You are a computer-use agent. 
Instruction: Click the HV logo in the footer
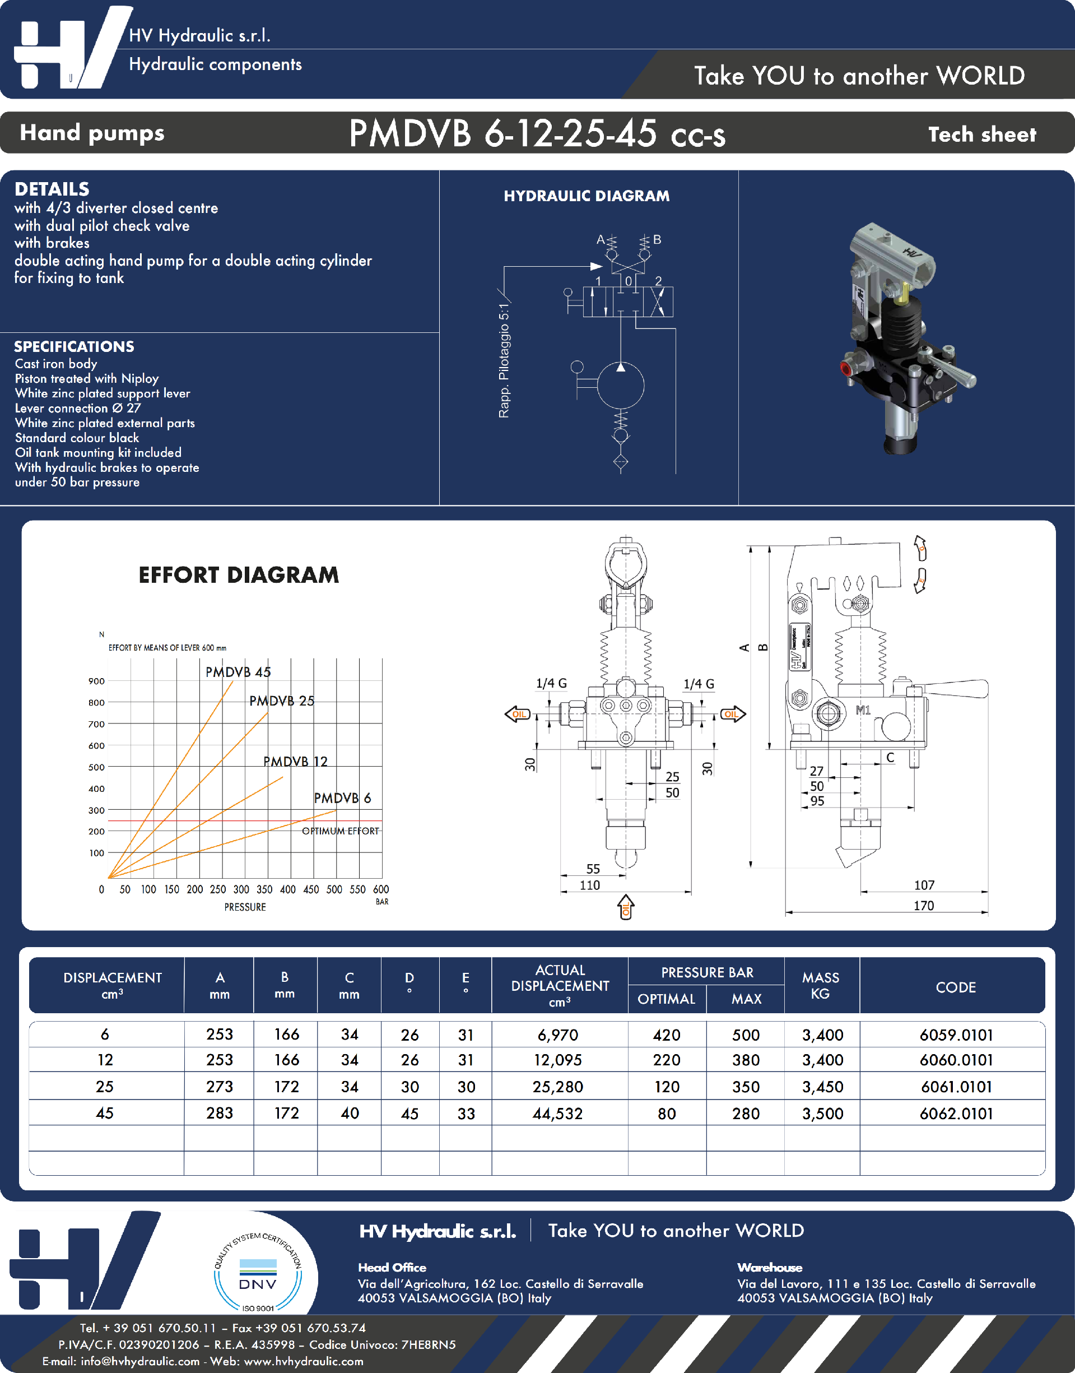pyautogui.click(x=85, y=1260)
